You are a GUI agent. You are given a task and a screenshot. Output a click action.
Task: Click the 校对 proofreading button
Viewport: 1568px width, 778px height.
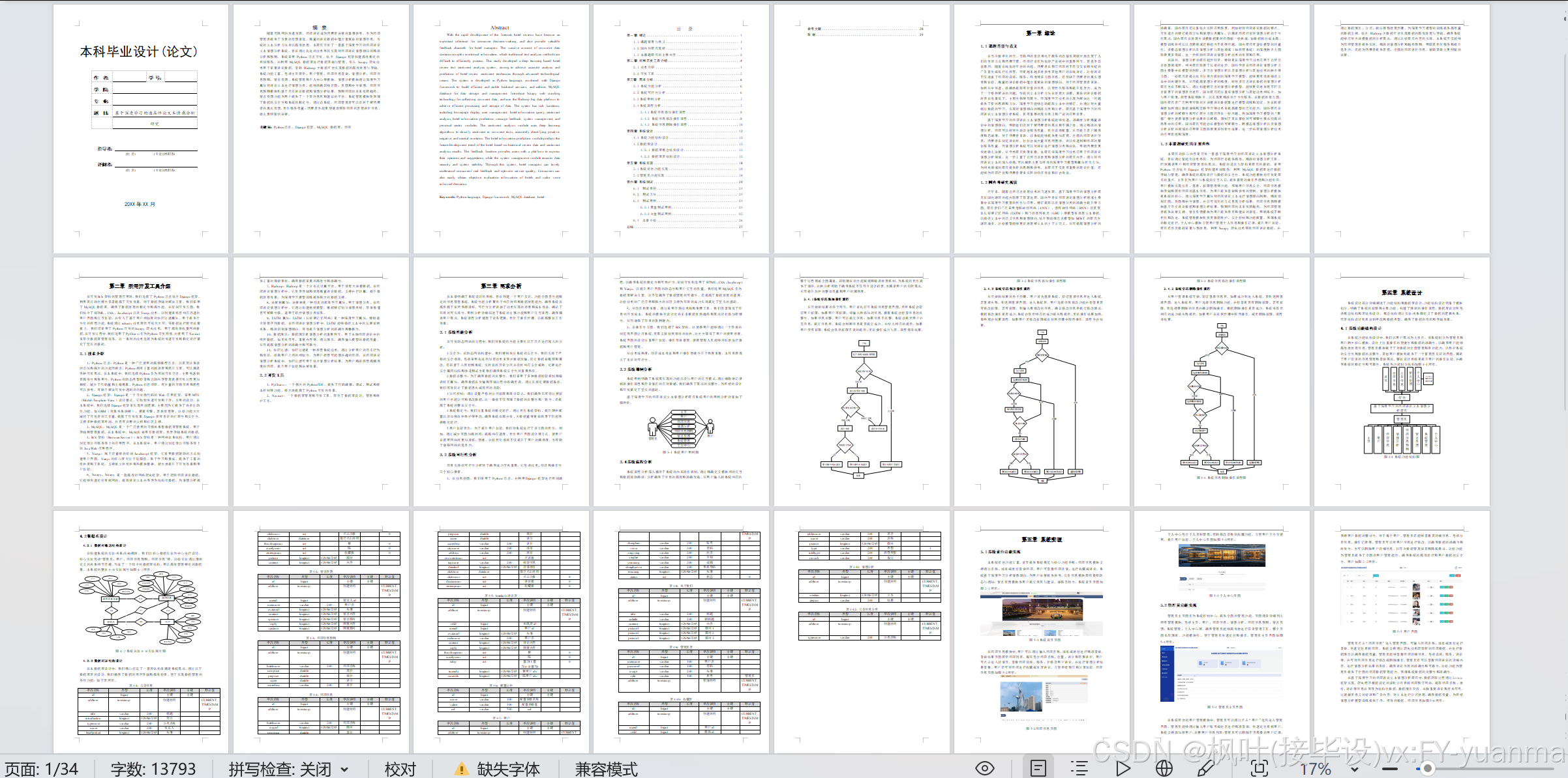pos(400,769)
